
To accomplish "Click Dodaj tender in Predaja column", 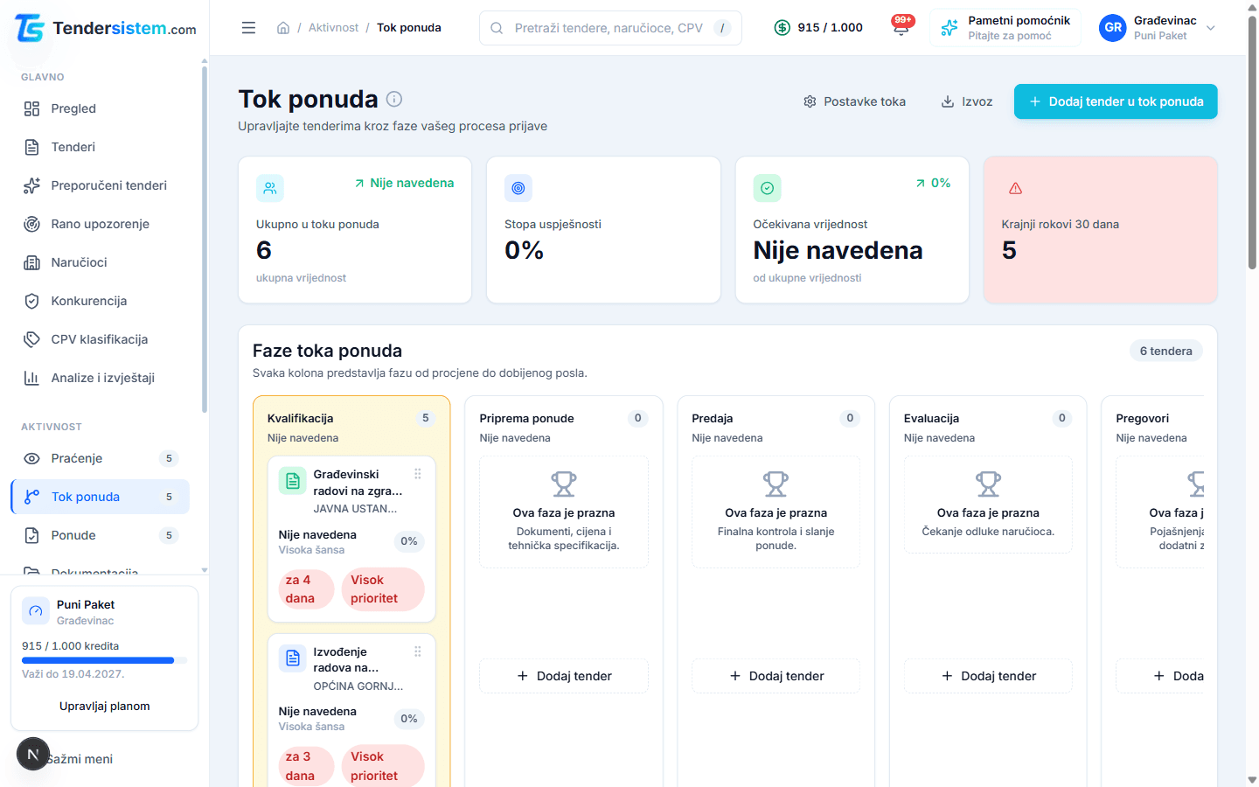I will point(776,676).
